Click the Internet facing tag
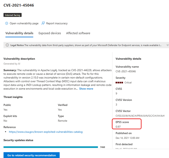The width and height of the screenshot is (169, 158). [13, 15]
